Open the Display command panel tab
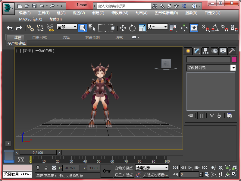The width and height of the screenshot is (241, 181). (223, 51)
